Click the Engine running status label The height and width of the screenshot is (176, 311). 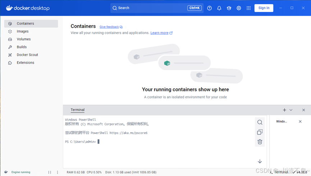[21, 172]
